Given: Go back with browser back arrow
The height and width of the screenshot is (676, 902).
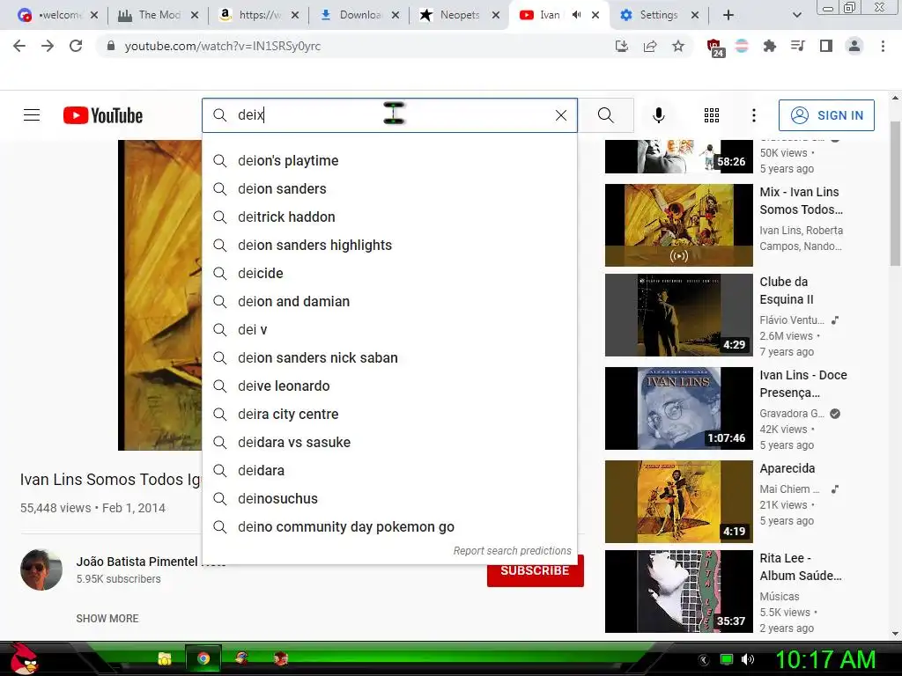Looking at the screenshot, I should [x=19, y=46].
